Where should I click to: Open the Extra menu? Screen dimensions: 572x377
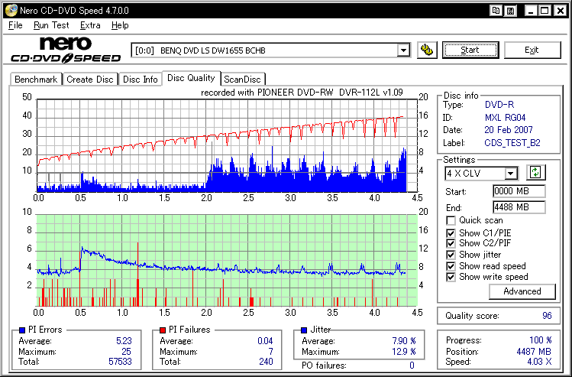[x=90, y=25]
